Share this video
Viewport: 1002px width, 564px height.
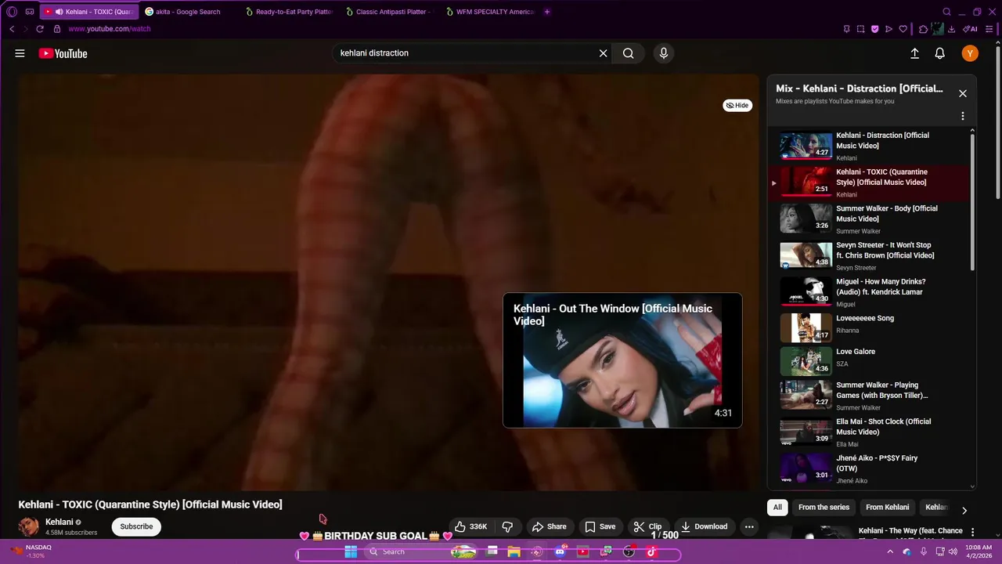[x=549, y=526]
